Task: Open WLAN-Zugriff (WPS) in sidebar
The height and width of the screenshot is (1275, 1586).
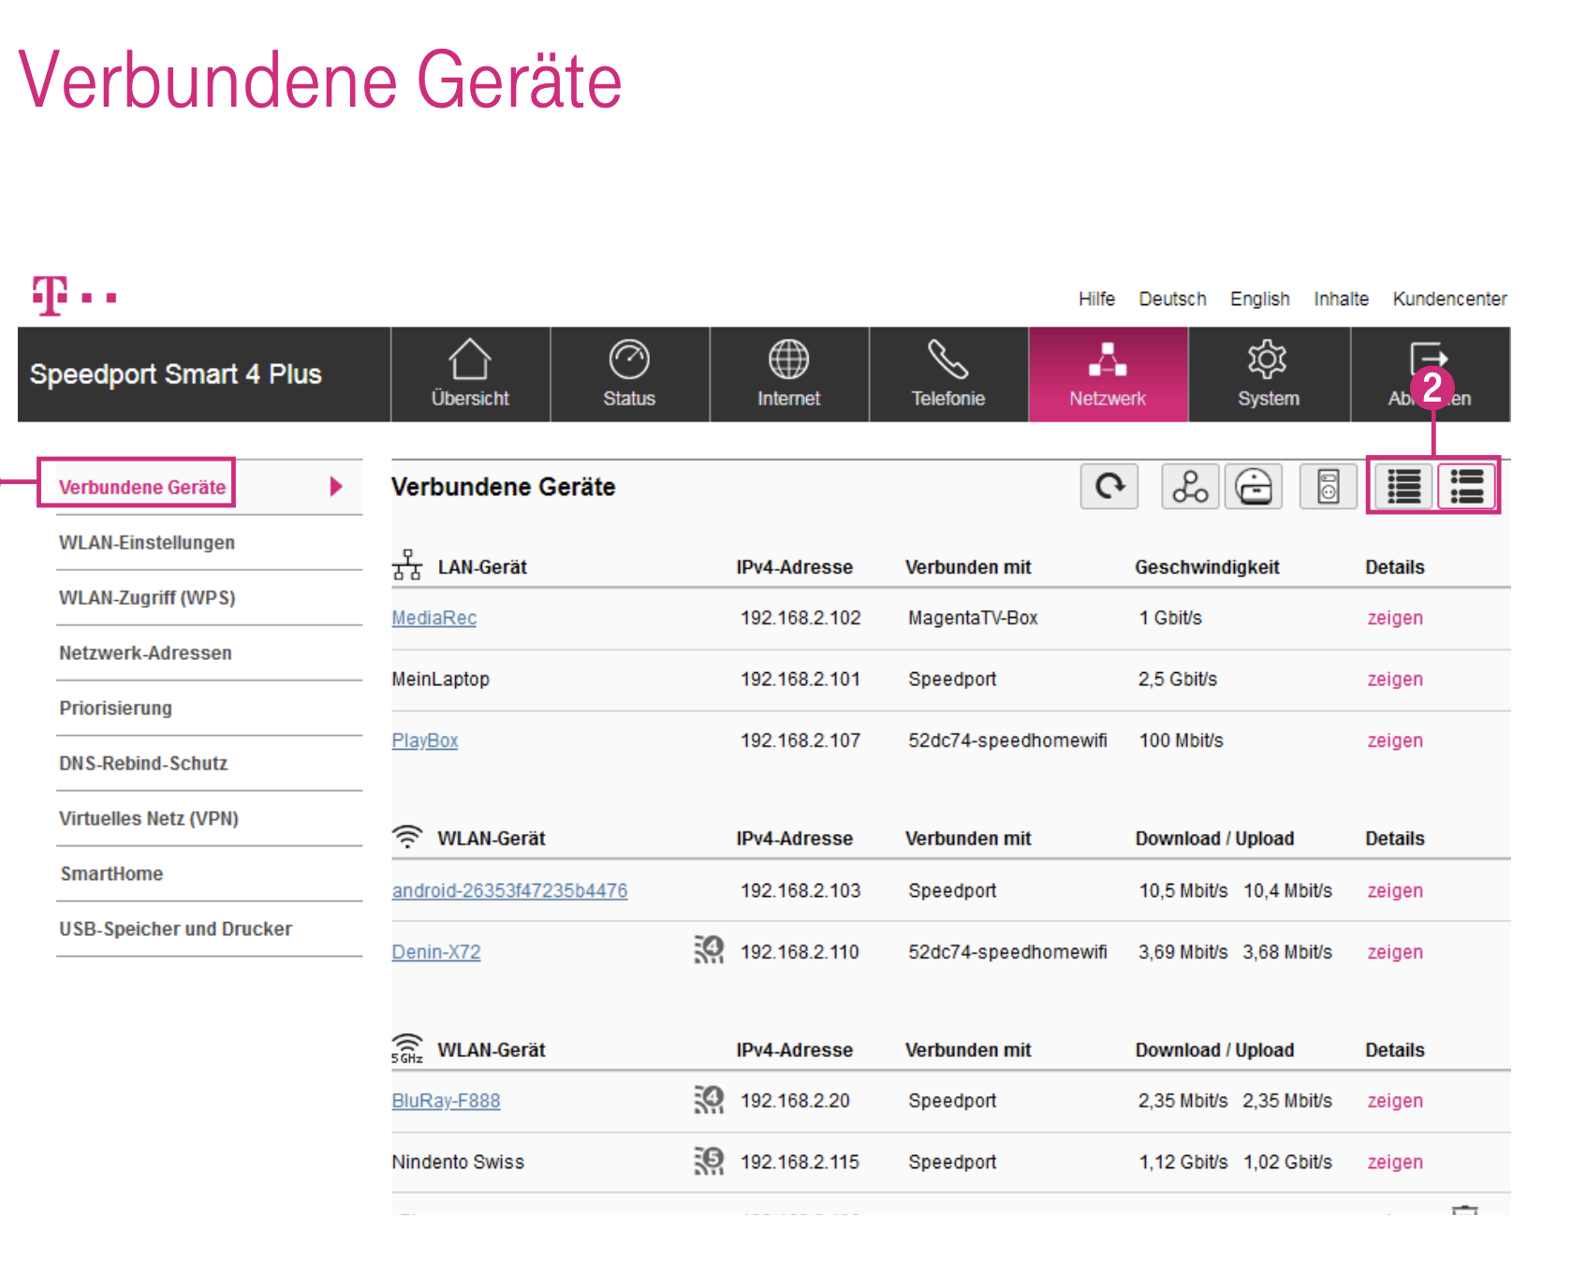Action: pyautogui.click(x=147, y=597)
